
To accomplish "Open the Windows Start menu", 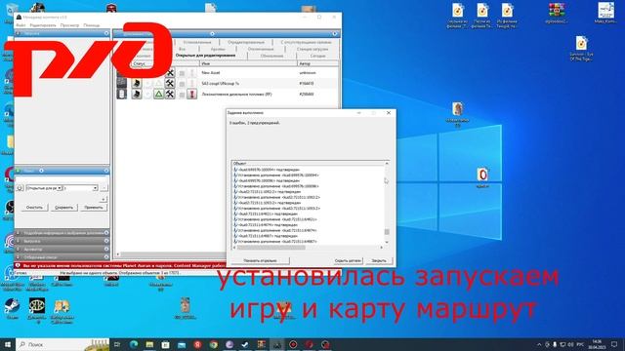I will click(x=8, y=344).
